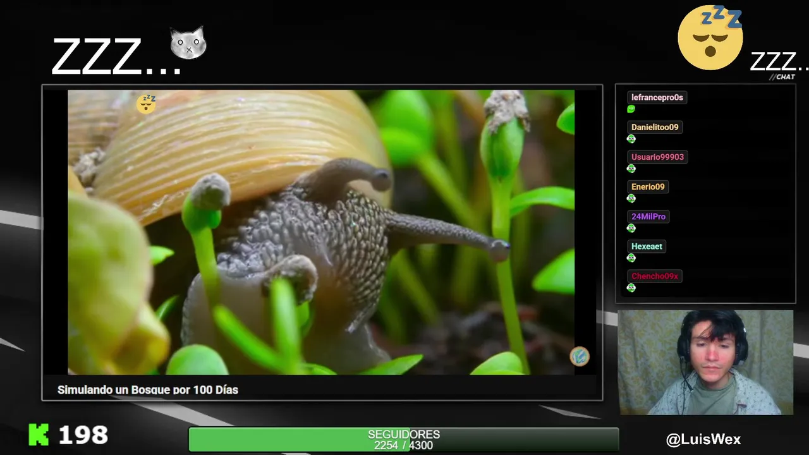Open chat user 24MilPro

click(x=648, y=216)
